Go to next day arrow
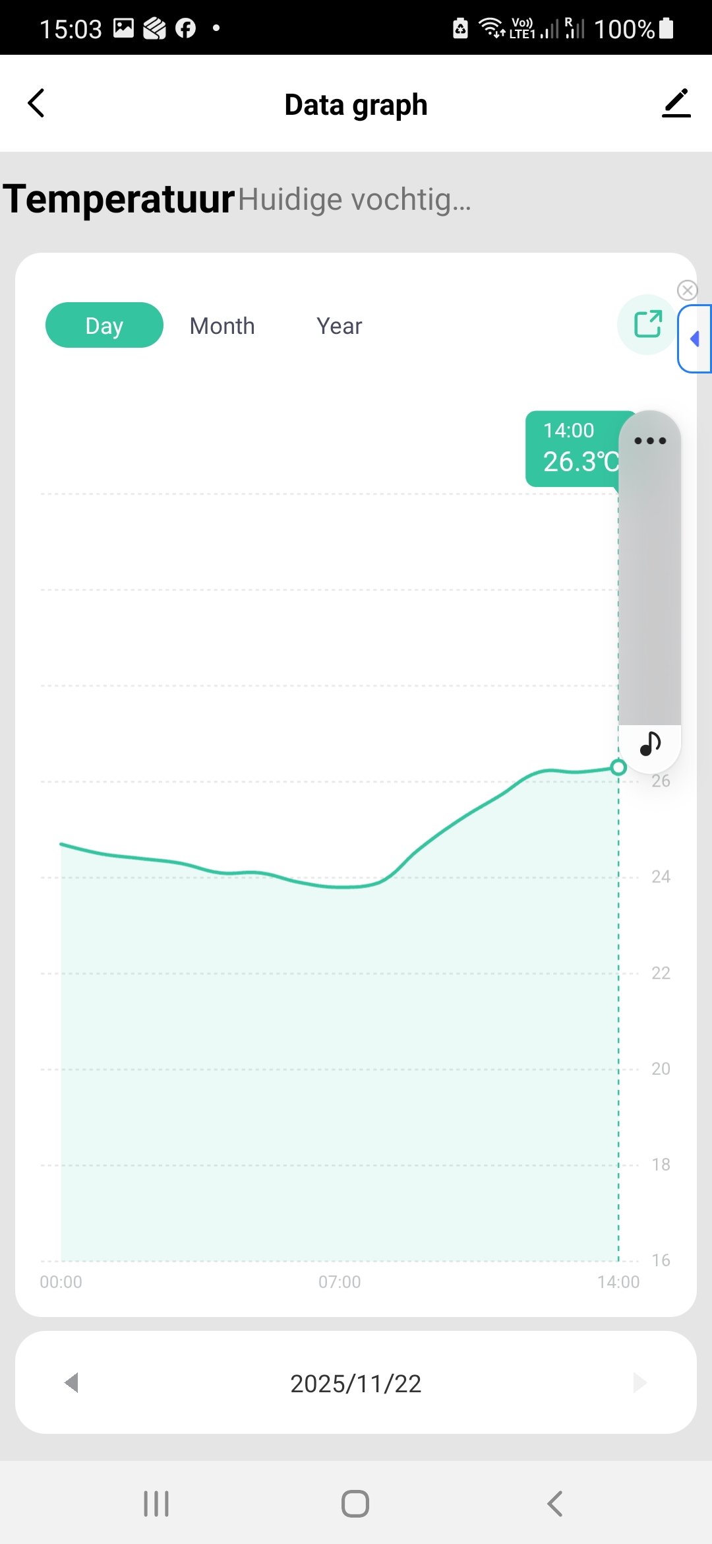 pos(639,1382)
